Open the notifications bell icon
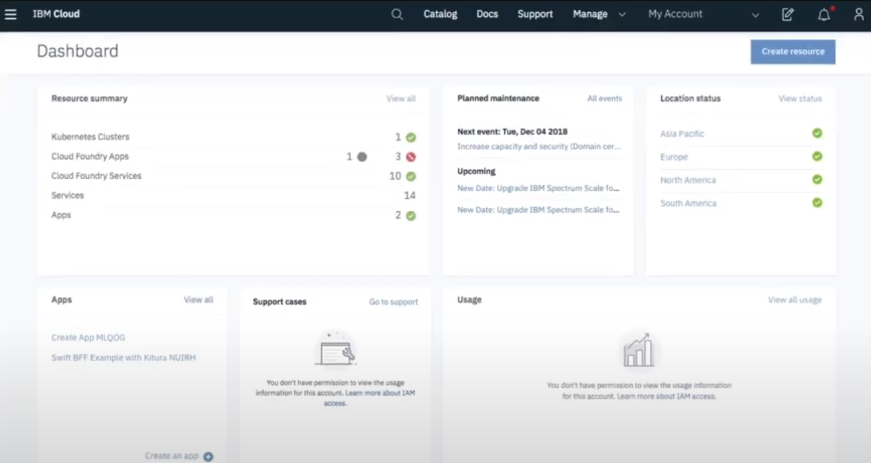The image size is (871, 463). [824, 14]
